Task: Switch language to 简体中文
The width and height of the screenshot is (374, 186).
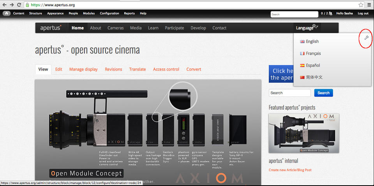Action: (314, 77)
